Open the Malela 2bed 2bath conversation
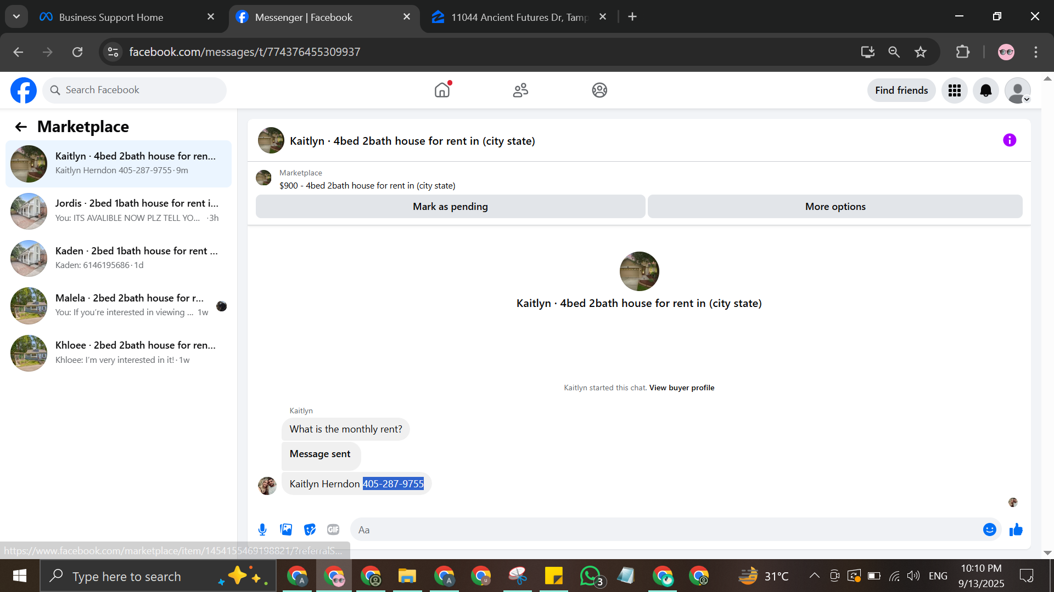1054x592 pixels. click(119, 306)
